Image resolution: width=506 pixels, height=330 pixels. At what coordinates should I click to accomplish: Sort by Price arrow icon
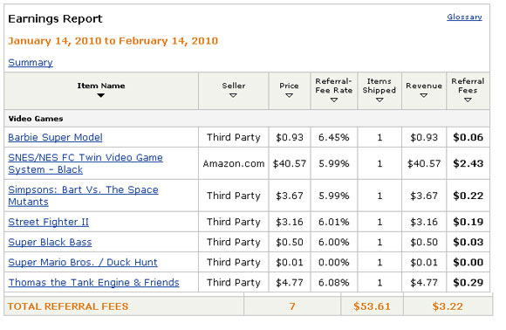(289, 95)
